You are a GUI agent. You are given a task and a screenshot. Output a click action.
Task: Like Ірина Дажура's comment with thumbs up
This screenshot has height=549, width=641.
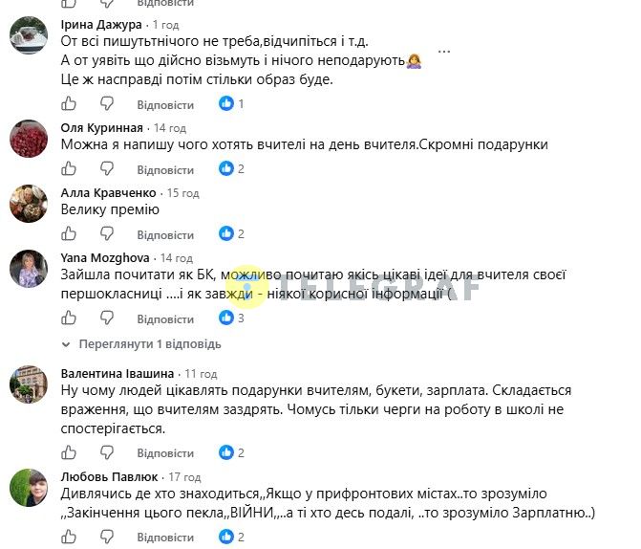(x=69, y=103)
